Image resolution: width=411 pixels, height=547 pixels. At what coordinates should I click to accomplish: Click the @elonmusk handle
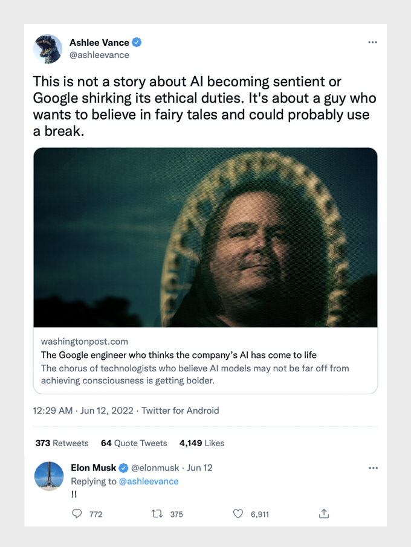[155, 468]
